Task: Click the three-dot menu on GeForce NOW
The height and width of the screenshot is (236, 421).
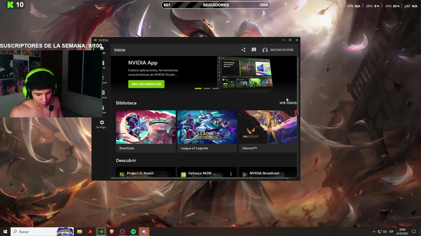Action: pos(231,174)
